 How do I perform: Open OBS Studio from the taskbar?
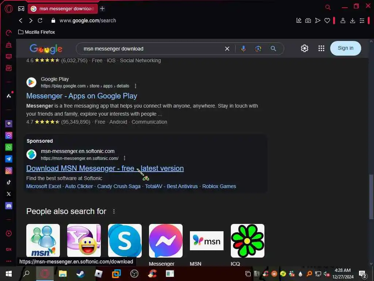click(x=134, y=274)
